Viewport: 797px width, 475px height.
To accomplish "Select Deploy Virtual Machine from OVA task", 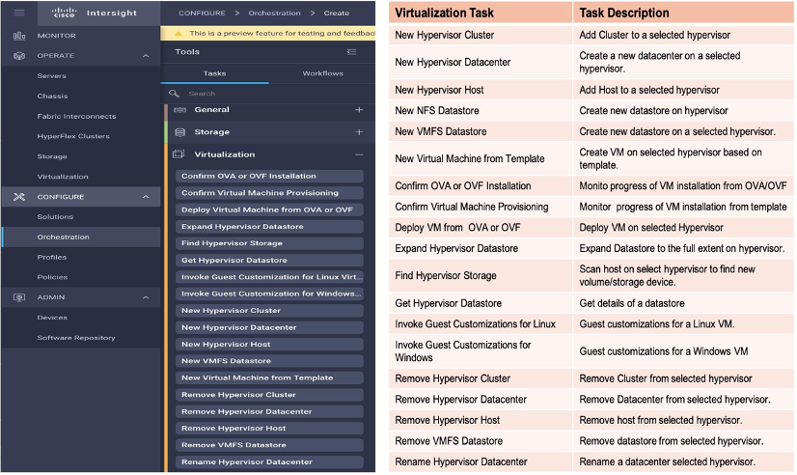I will pyautogui.click(x=269, y=210).
